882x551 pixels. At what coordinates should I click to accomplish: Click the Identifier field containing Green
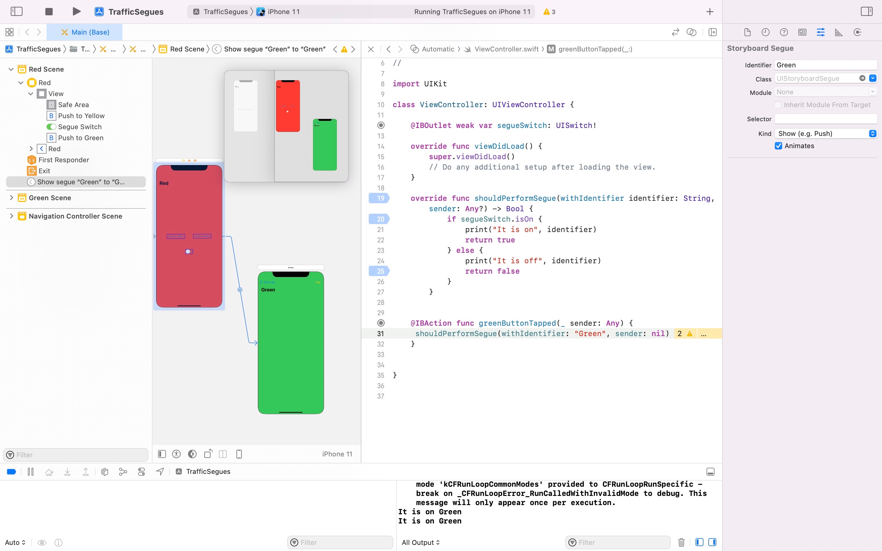click(825, 65)
